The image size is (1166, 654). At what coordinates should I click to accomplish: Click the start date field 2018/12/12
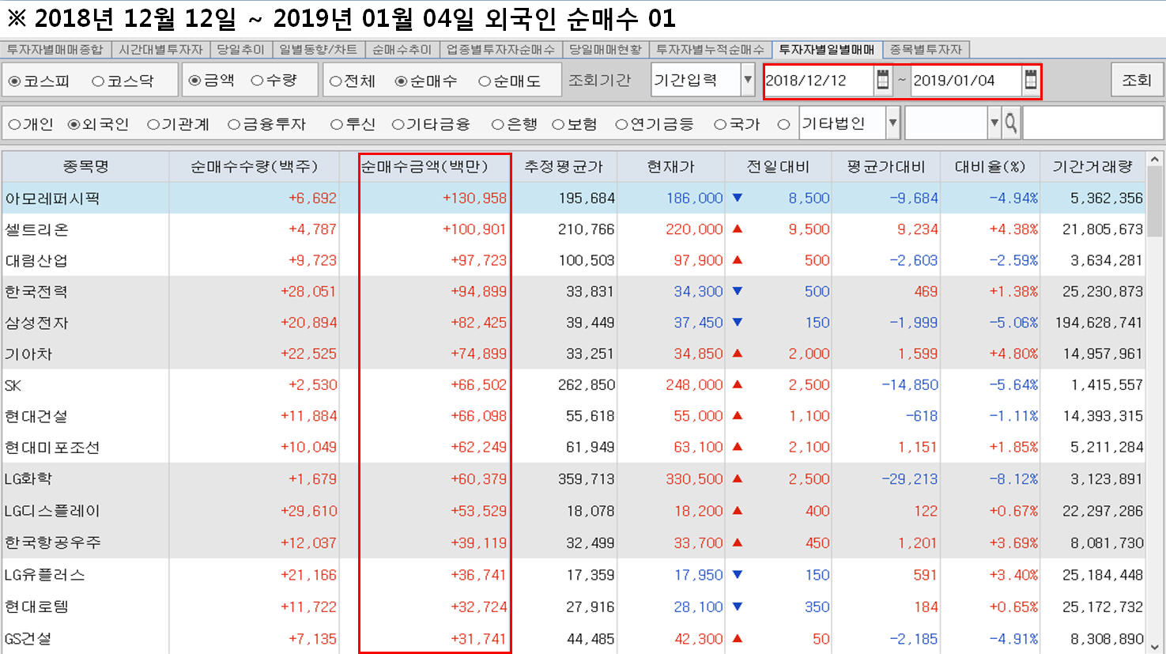click(816, 81)
